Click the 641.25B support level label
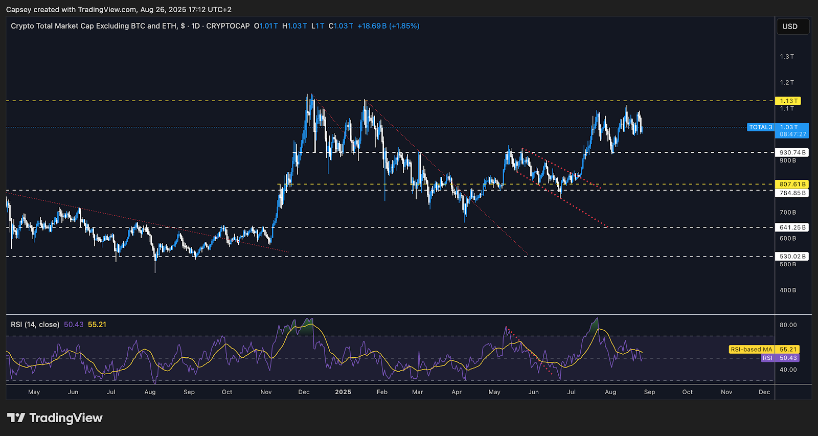Screen dimensions: 818x436 (792, 227)
